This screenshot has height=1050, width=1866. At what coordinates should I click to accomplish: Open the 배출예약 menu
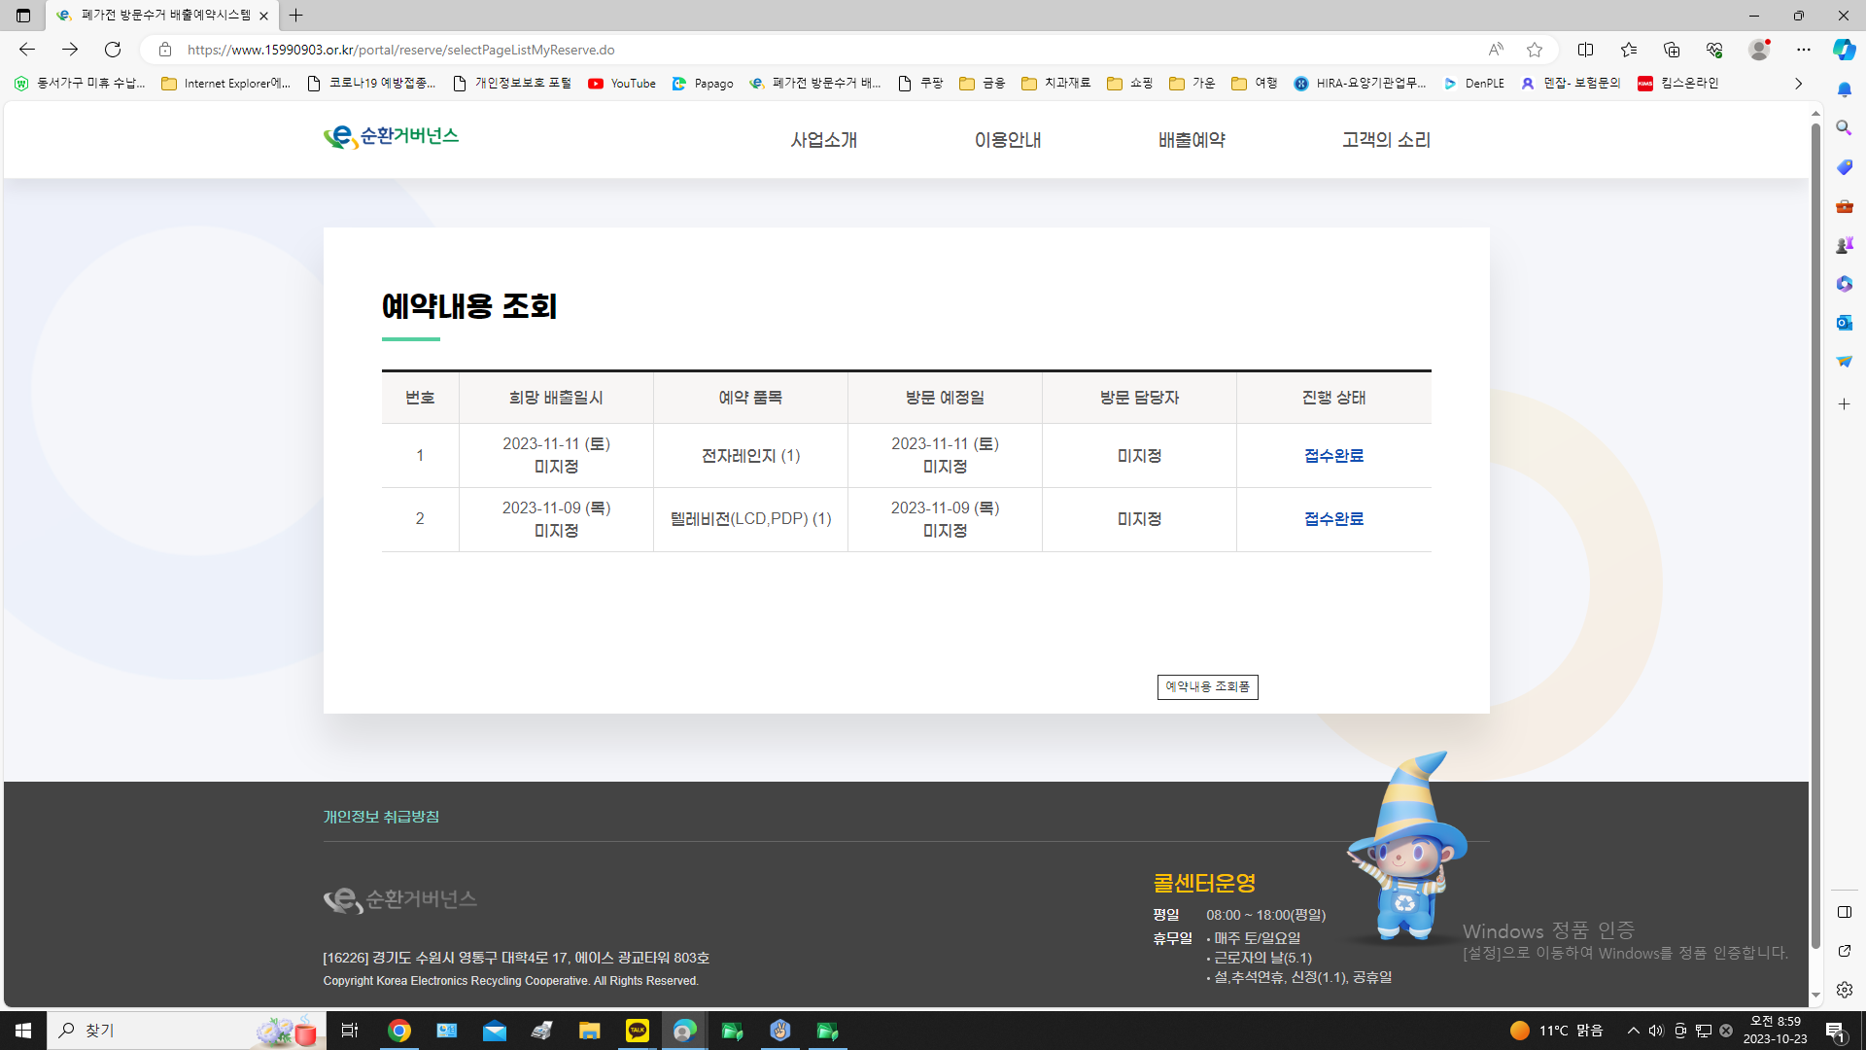click(1192, 140)
